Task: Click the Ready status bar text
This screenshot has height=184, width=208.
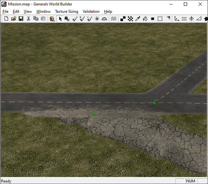Action: coord(6,181)
